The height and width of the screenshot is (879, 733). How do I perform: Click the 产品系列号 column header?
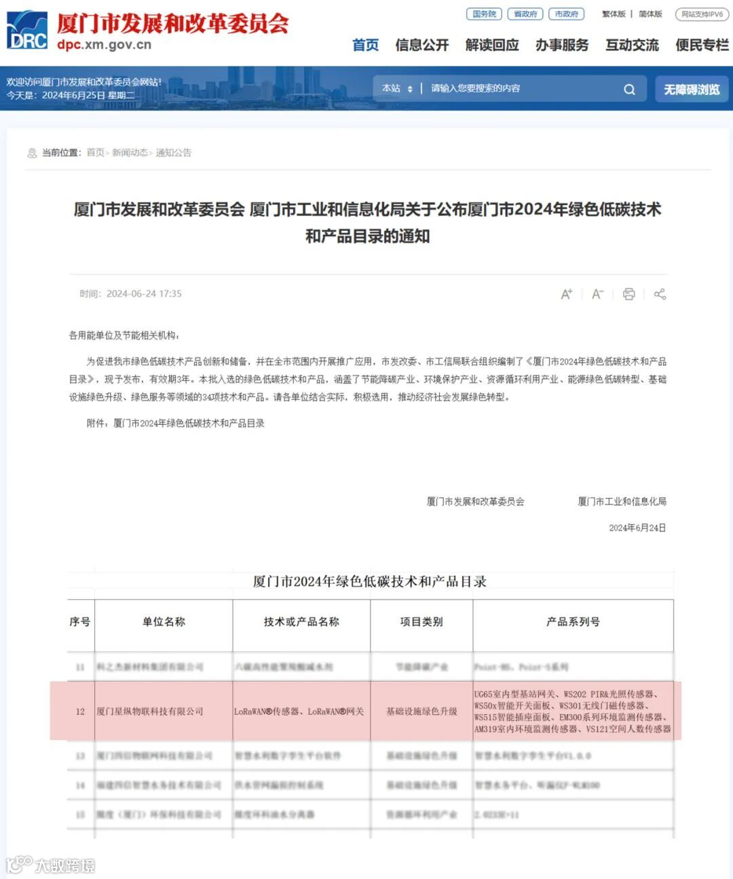(x=574, y=622)
